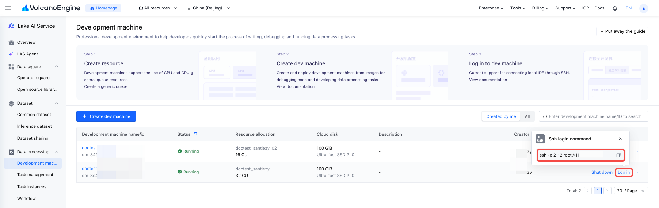Click the VolcanoEngine logo
This screenshot has height=208, width=659.
point(51,8)
